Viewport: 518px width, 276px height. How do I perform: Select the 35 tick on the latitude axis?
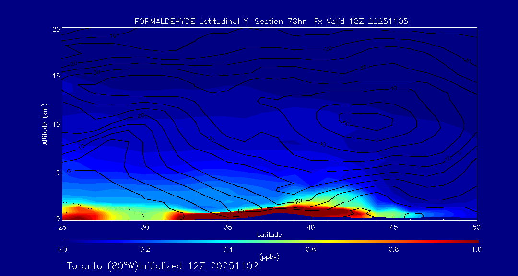click(x=228, y=226)
